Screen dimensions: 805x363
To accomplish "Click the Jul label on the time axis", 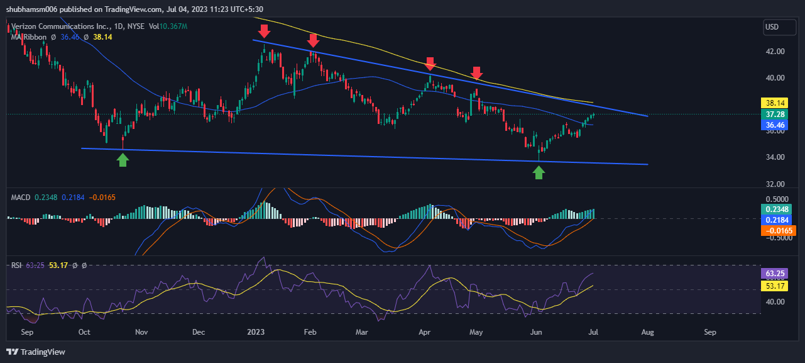I will 594,332.
